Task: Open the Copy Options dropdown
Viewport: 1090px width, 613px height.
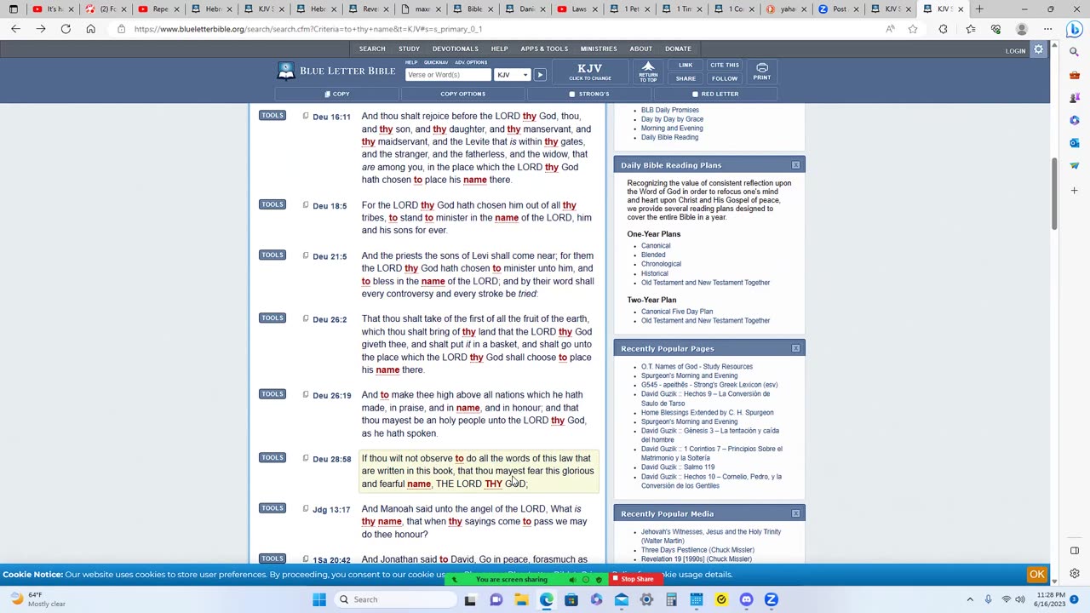Action: (x=463, y=94)
